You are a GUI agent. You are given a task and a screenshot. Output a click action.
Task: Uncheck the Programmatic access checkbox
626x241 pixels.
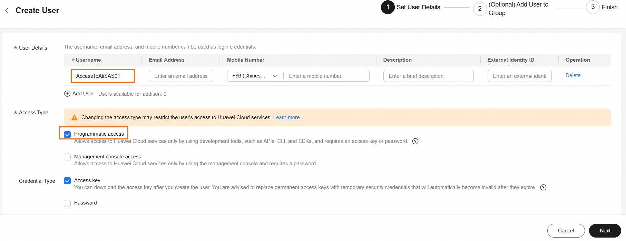(67, 134)
